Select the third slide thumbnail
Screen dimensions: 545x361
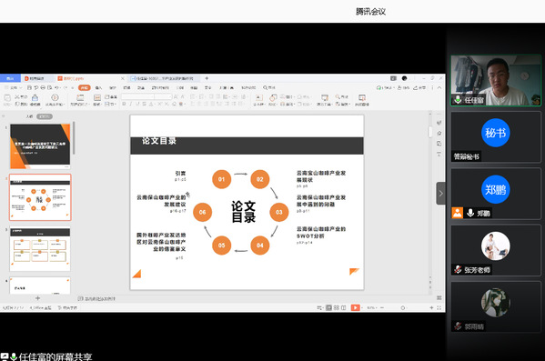coord(40,249)
